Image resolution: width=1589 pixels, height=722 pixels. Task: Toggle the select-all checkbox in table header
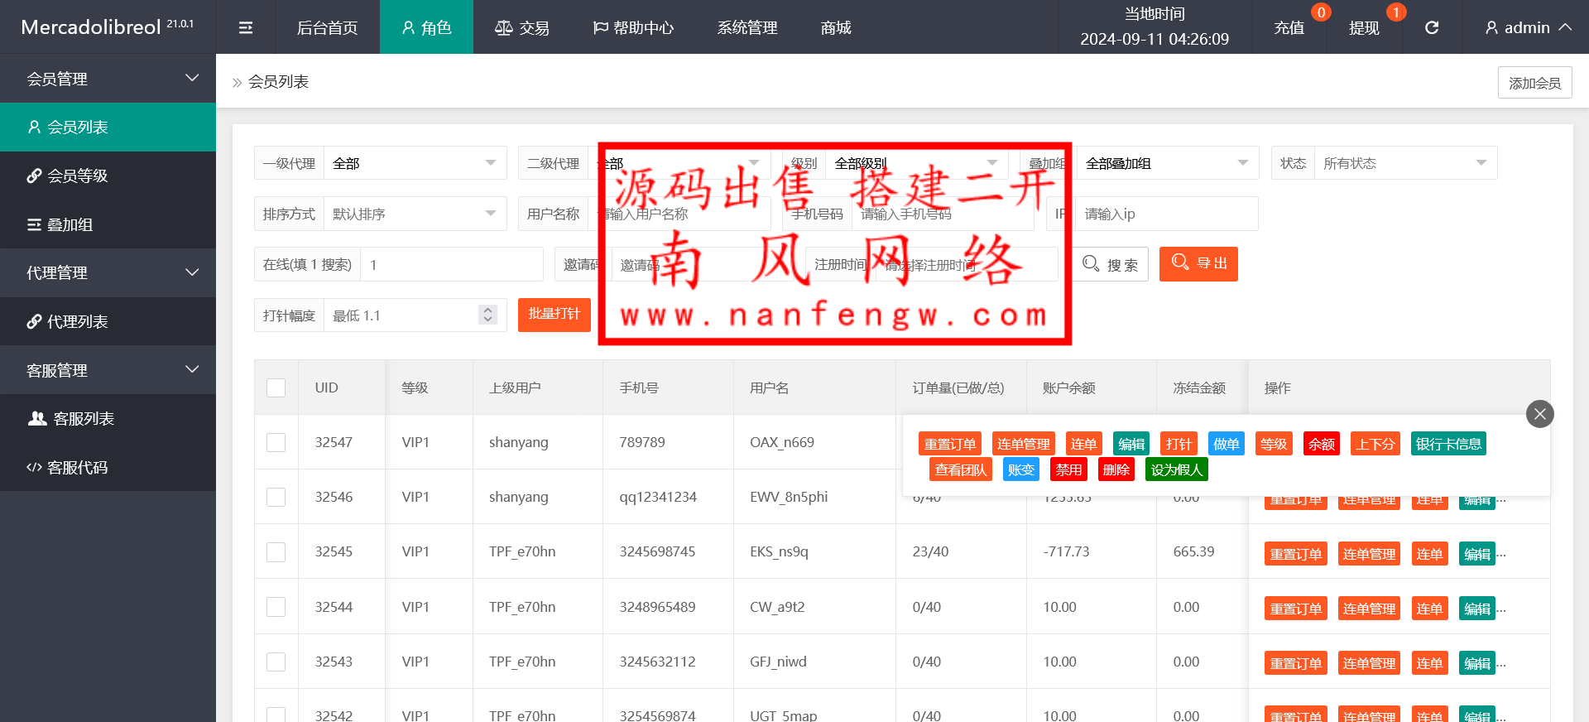coord(276,387)
